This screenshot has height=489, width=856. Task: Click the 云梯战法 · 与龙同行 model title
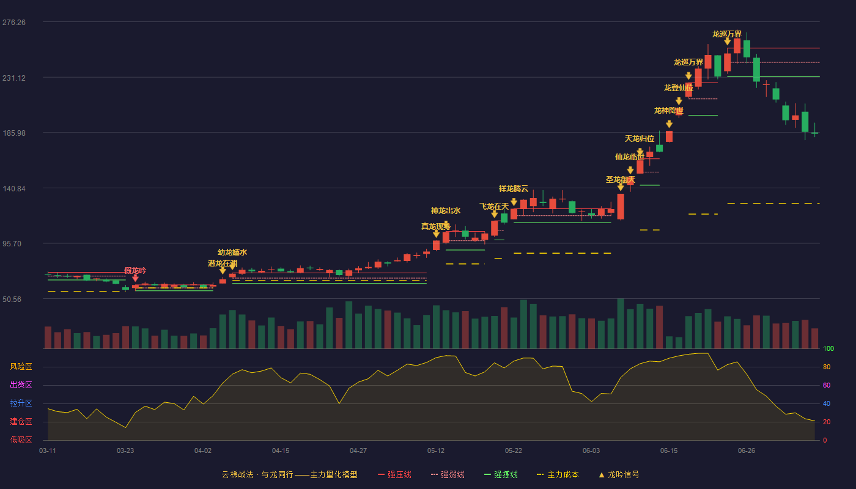[290, 474]
